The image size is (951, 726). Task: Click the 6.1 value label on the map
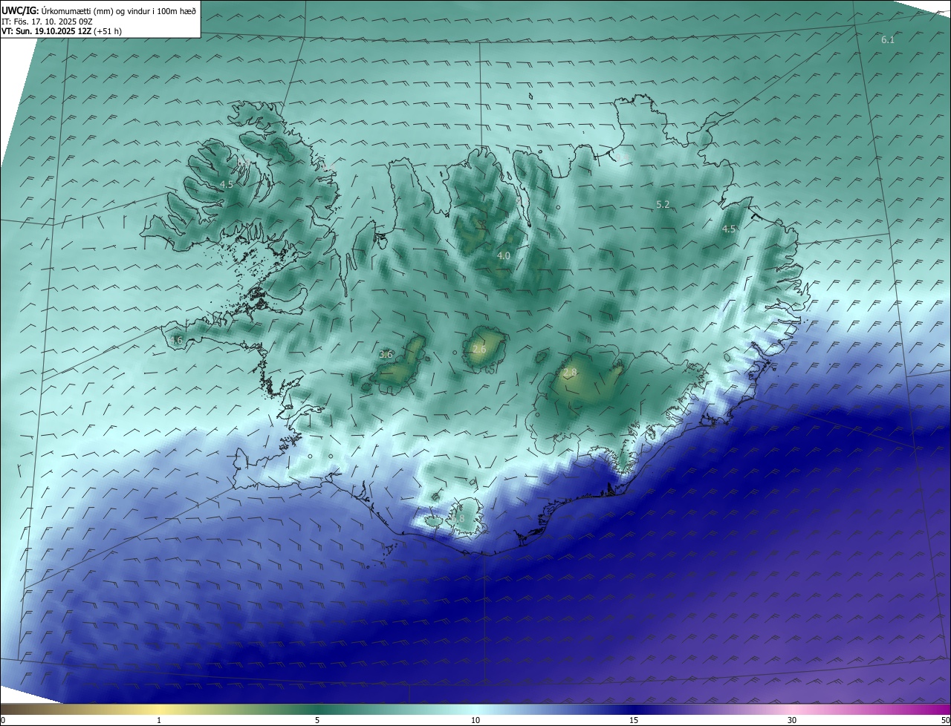tap(888, 39)
